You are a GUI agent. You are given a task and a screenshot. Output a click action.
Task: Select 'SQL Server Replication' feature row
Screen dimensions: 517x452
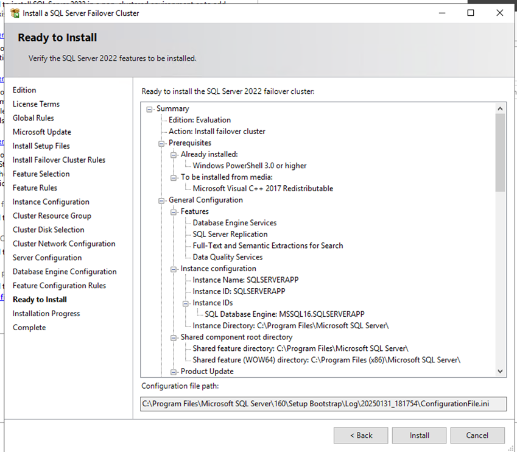point(230,235)
